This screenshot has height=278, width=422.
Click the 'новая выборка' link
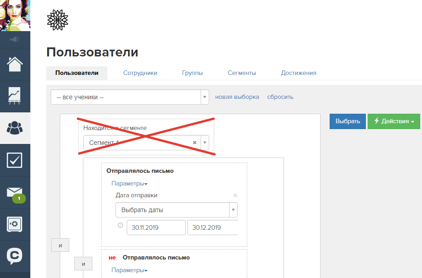click(237, 97)
